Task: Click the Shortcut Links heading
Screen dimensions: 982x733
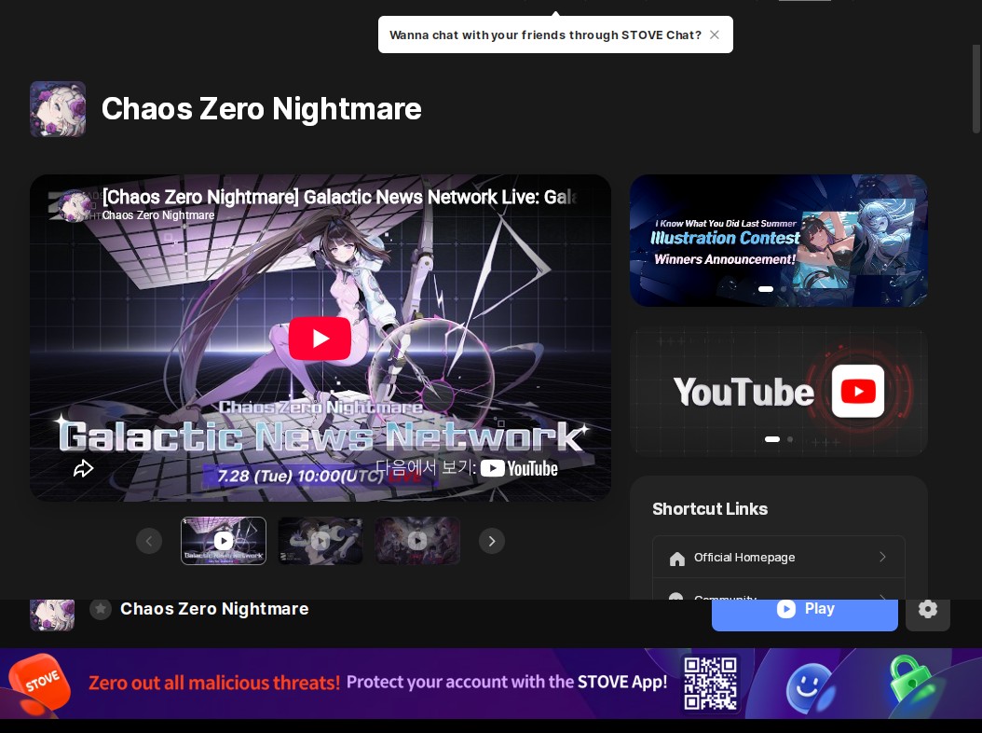Action: pyautogui.click(x=710, y=508)
